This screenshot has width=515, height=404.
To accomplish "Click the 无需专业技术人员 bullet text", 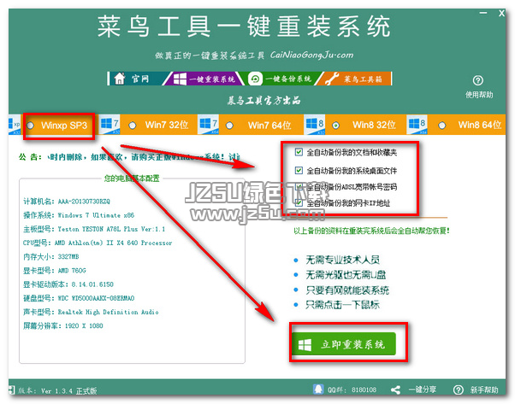I will pyautogui.click(x=342, y=260).
